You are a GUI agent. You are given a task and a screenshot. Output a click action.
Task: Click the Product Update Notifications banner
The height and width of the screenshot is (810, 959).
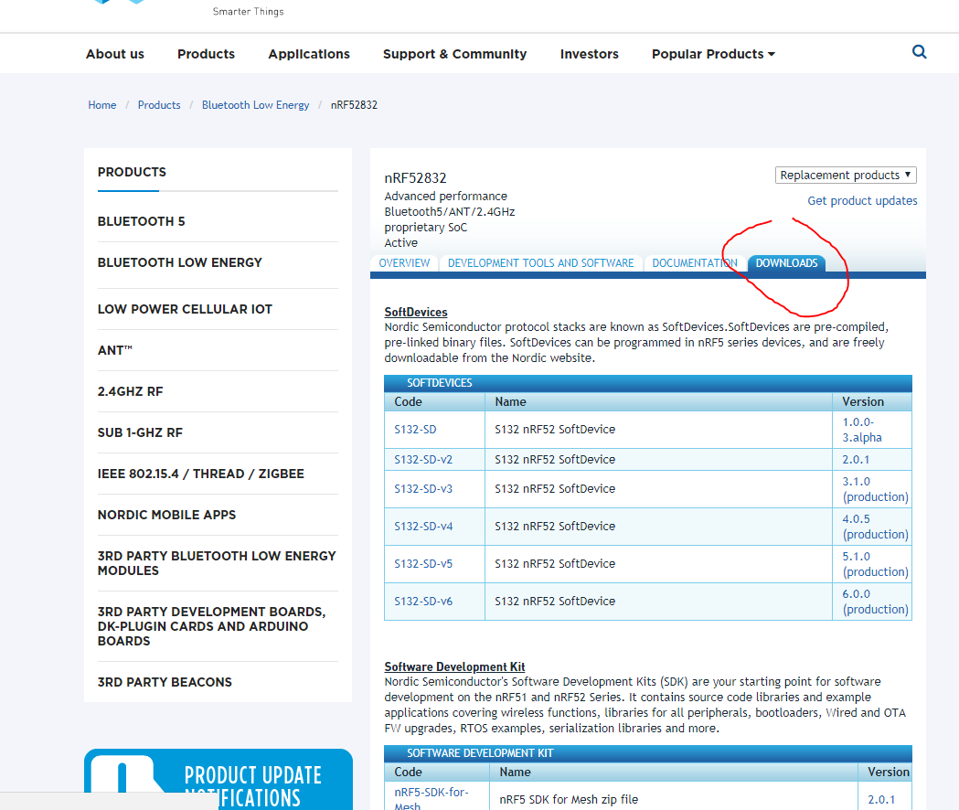[x=218, y=779]
